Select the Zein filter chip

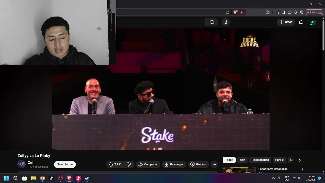tap(242, 160)
